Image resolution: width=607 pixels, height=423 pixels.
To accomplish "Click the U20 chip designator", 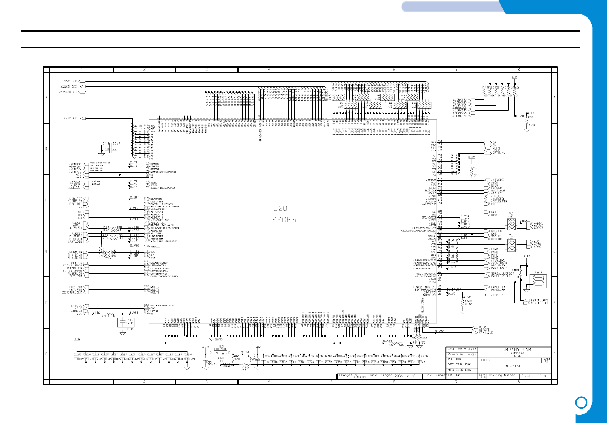I will (280, 209).
